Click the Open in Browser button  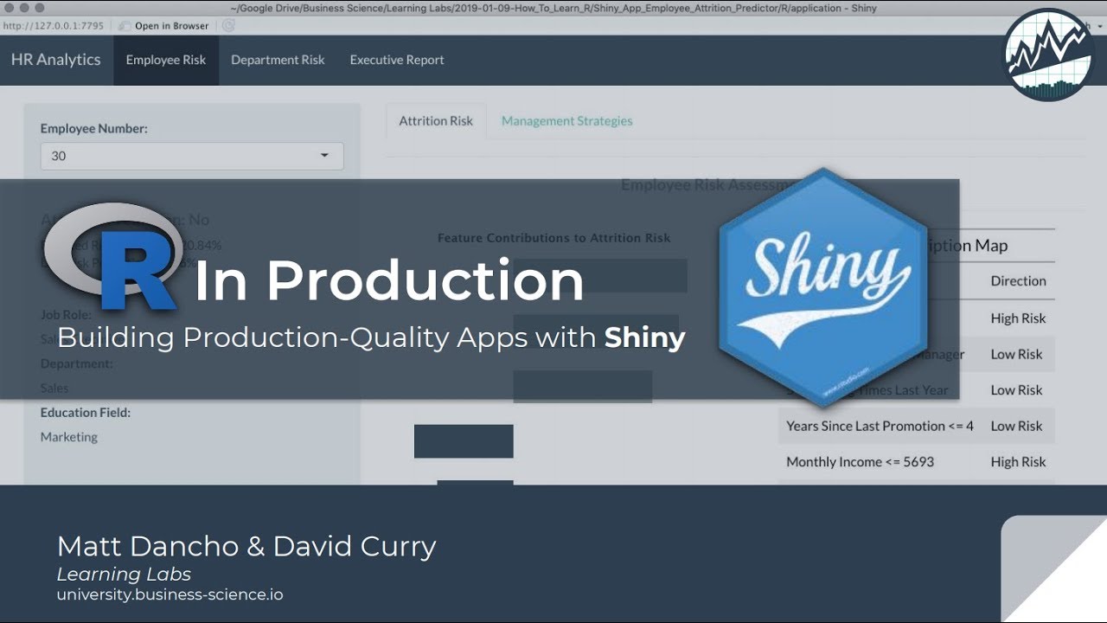point(164,26)
